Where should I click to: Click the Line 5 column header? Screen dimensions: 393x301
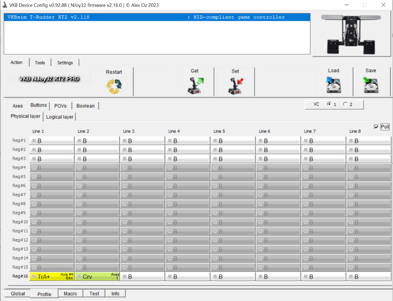[x=219, y=131]
